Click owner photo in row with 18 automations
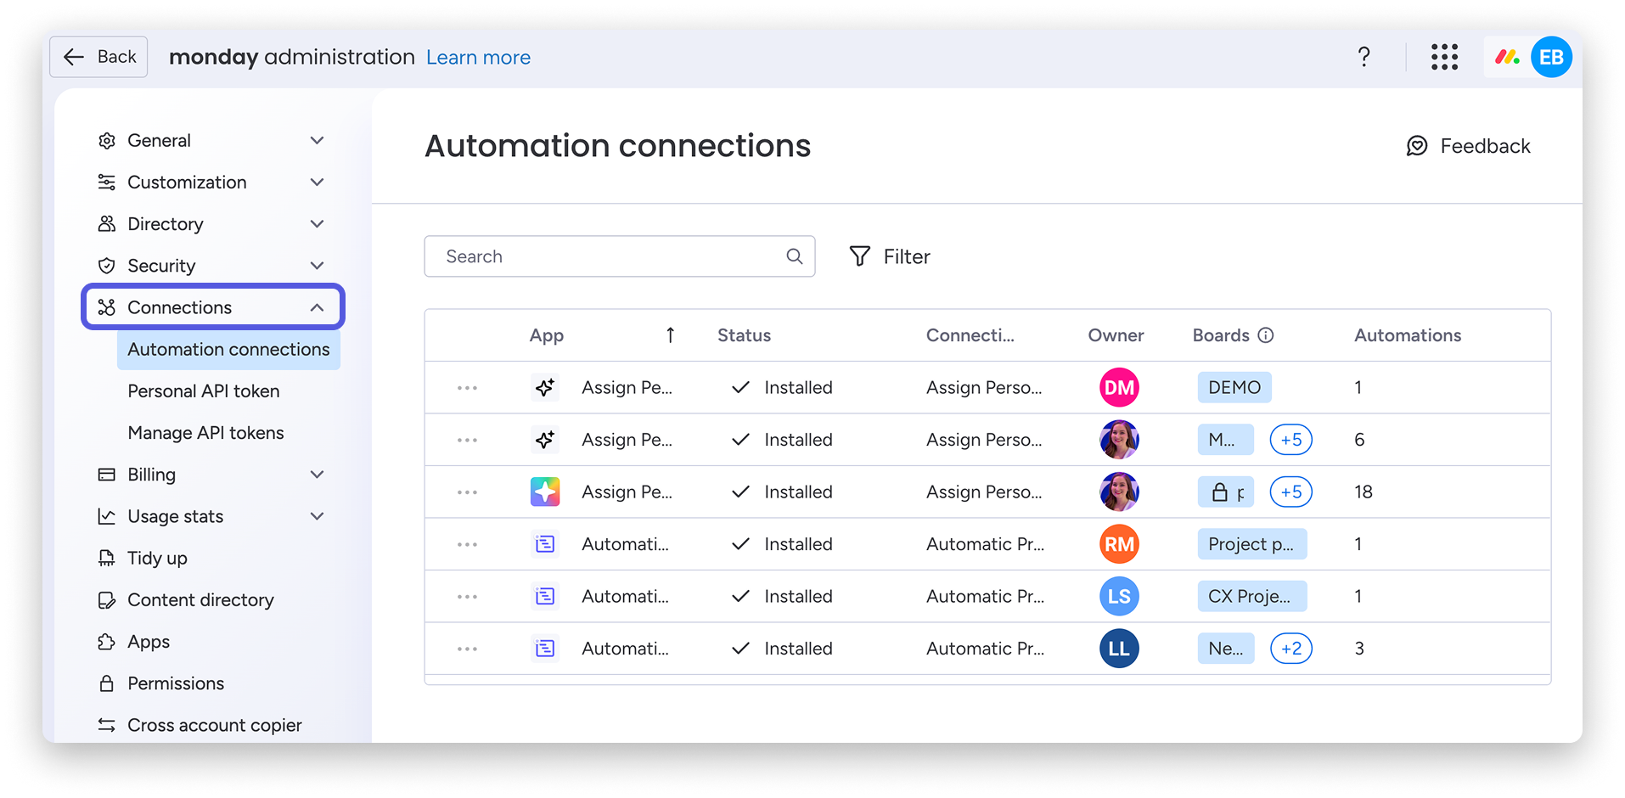 point(1119,492)
